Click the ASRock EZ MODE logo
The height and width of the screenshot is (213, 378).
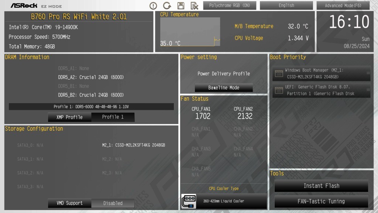coord(36,6)
